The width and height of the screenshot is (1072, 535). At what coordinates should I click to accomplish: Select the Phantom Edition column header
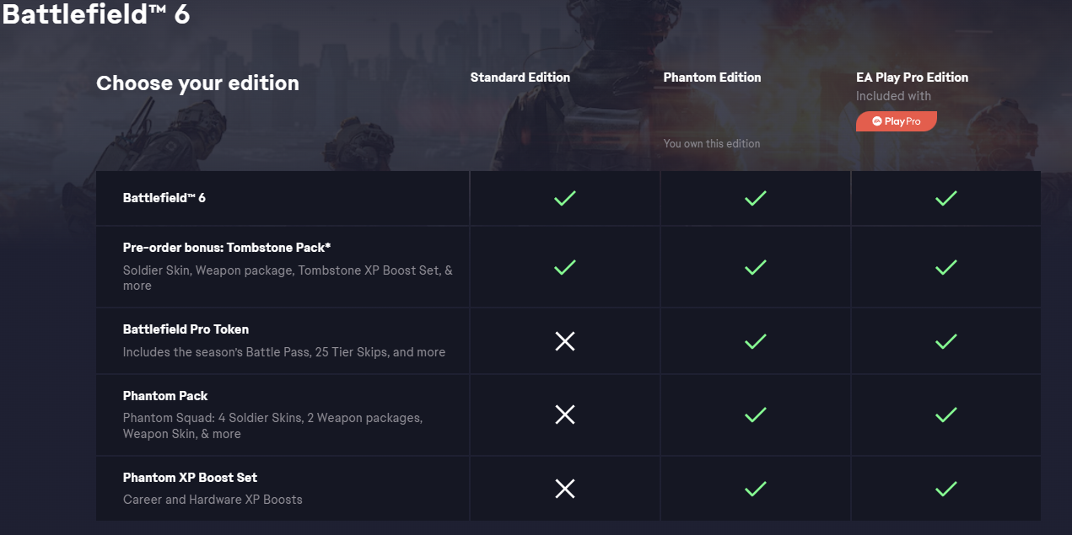tap(712, 78)
